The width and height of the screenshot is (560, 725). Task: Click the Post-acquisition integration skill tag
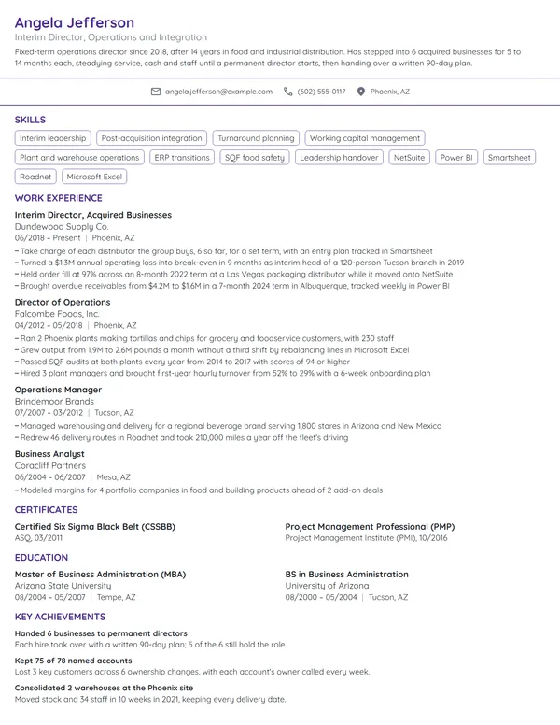(151, 138)
